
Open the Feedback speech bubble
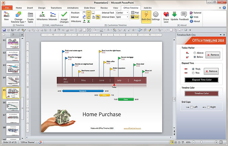(x=184, y=16)
